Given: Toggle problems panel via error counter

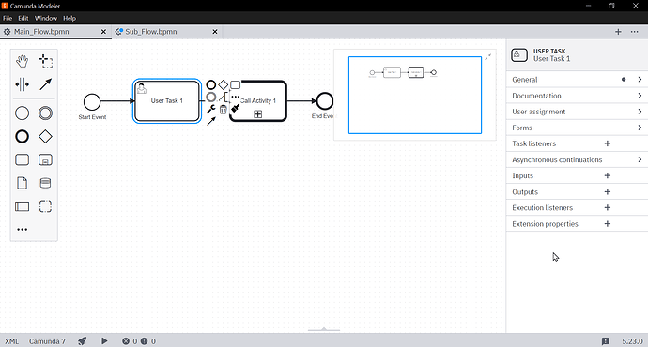Looking at the screenshot, I should [139, 341].
